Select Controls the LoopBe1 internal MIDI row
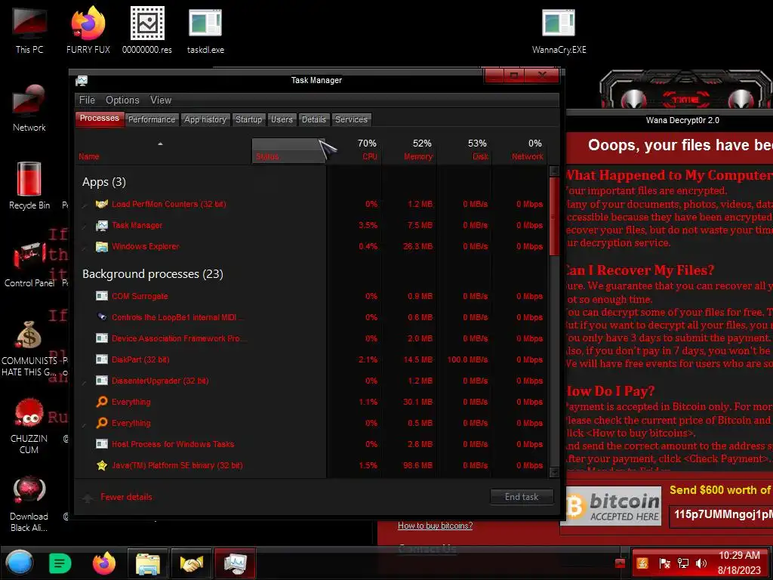 313,317
